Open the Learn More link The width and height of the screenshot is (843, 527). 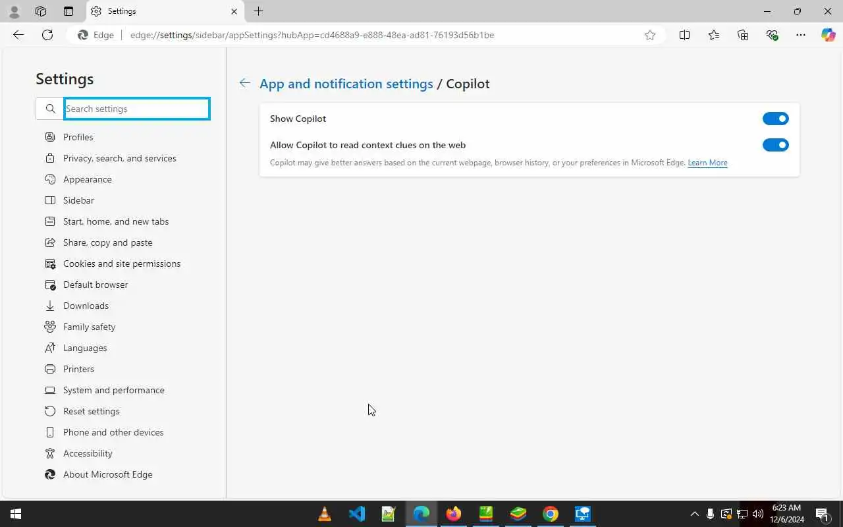[707, 163]
